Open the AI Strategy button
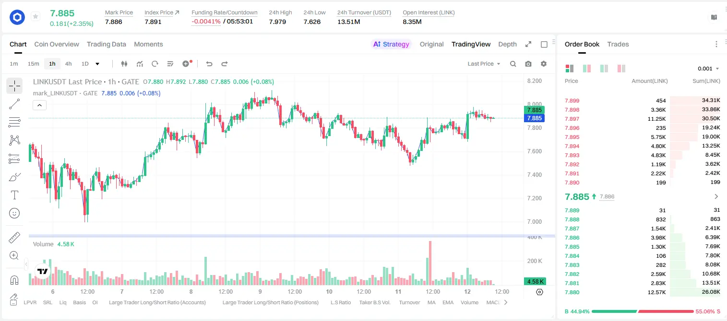Image resolution: width=727 pixels, height=321 pixels. (391, 44)
